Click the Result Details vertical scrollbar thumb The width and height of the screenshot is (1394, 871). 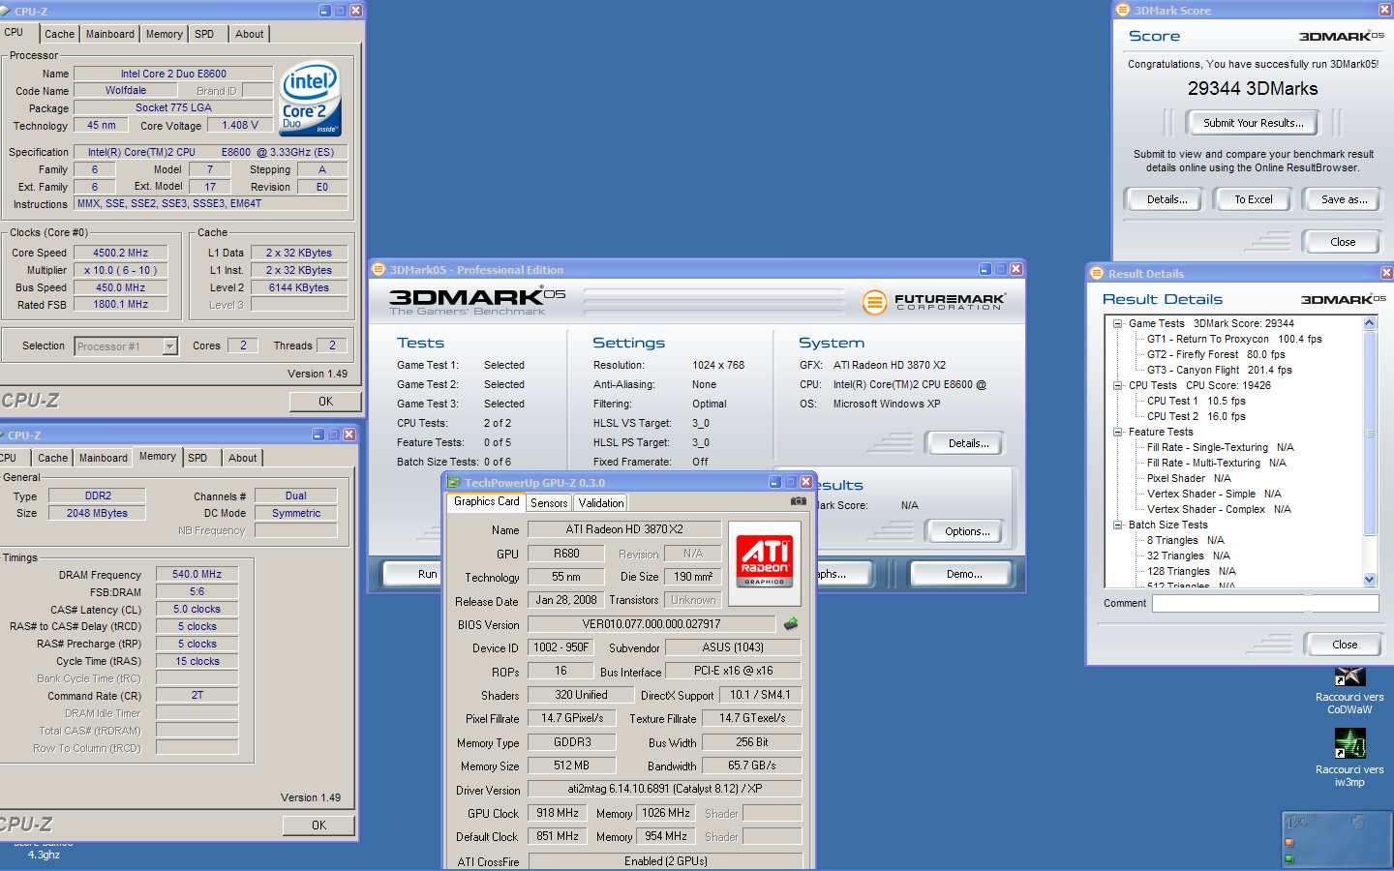(1370, 433)
